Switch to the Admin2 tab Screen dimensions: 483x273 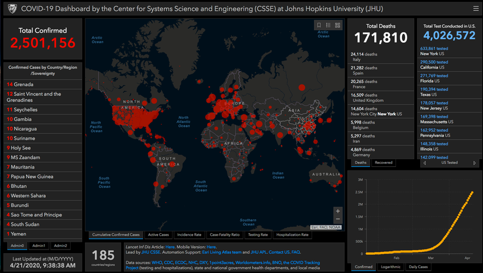pyautogui.click(x=60, y=246)
